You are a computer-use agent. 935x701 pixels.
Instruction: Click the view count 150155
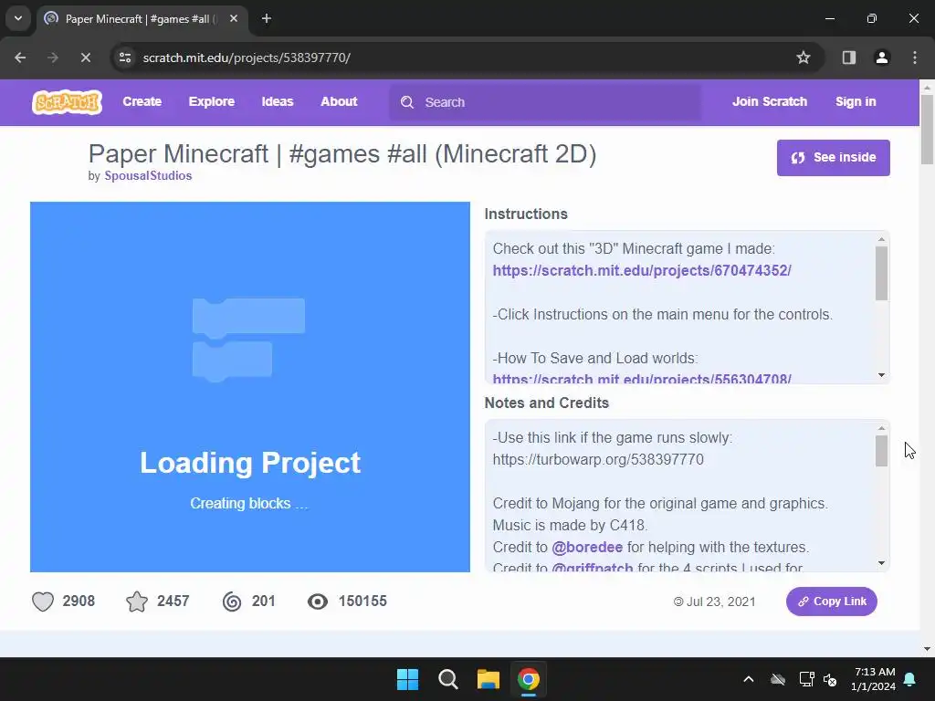(362, 601)
